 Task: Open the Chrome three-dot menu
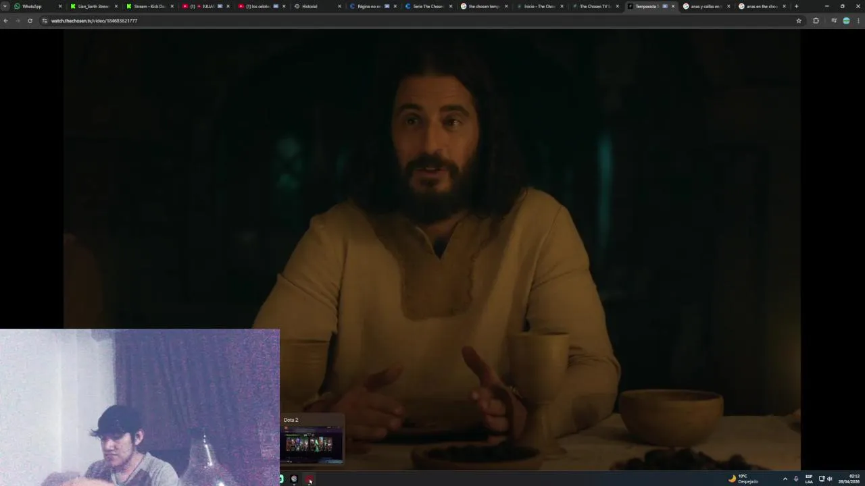(x=858, y=21)
